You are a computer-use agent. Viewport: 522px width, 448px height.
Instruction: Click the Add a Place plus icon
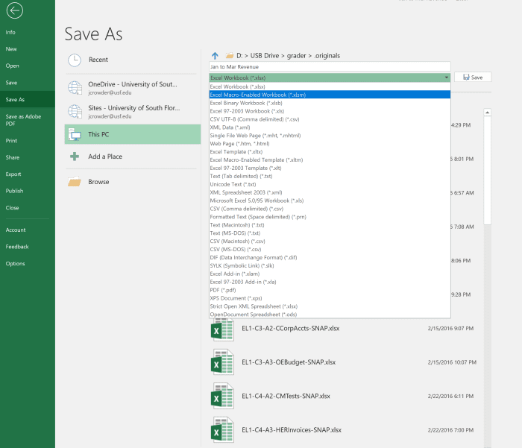click(x=75, y=157)
